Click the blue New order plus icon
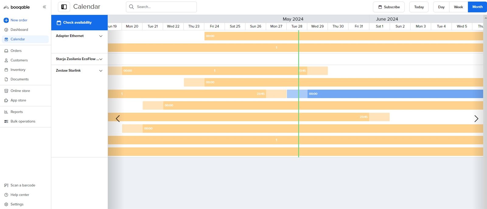This screenshot has height=209, width=487. tap(6, 20)
